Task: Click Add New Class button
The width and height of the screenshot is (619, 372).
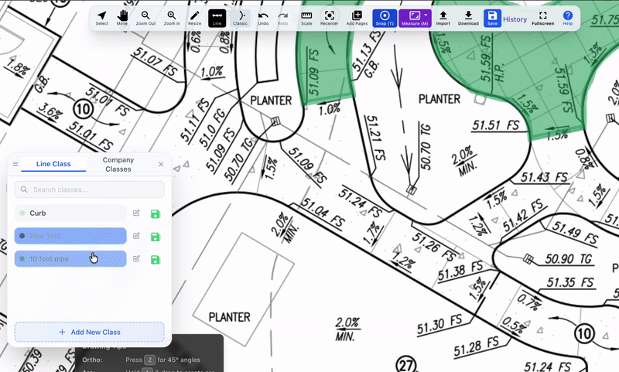Action: pyautogui.click(x=89, y=332)
